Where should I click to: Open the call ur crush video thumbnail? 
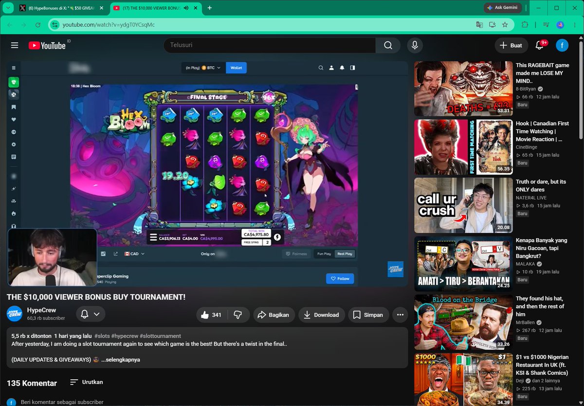(463, 205)
